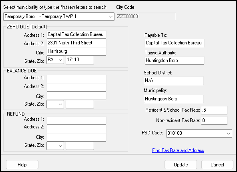Image resolution: width=237 pixels, height=172 pixels.
Task: Click the School District field N/A
Action: (174, 81)
